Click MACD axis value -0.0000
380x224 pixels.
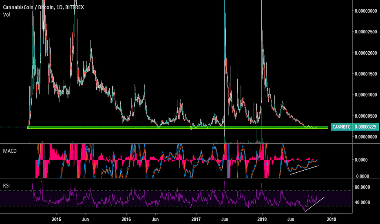[361, 176]
